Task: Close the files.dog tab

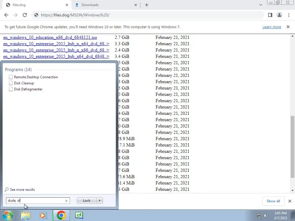Action: (x=67, y=5)
